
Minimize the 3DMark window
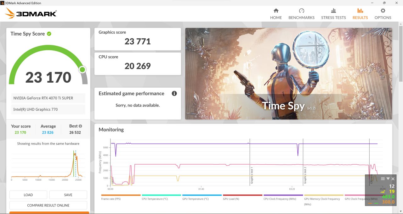pyautogui.click(x=372, y=3)
